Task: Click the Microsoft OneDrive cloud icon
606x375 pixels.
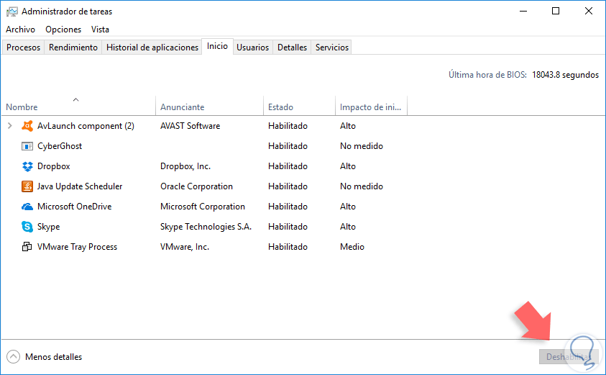Action: click(27, 207)
